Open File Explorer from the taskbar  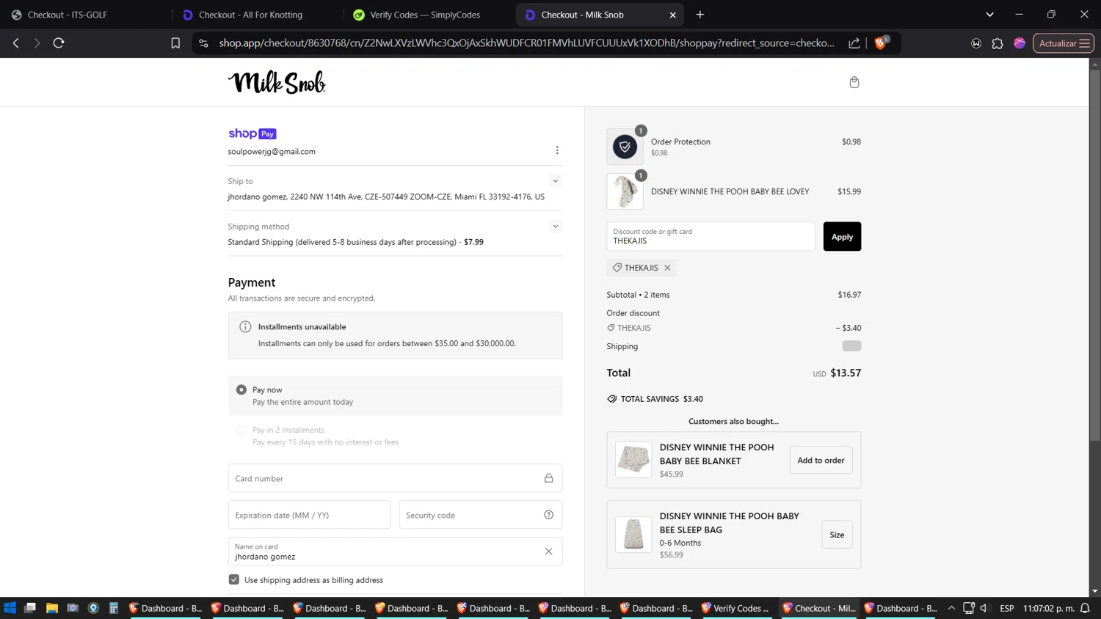pyautogui.click(x=51, y=608)
